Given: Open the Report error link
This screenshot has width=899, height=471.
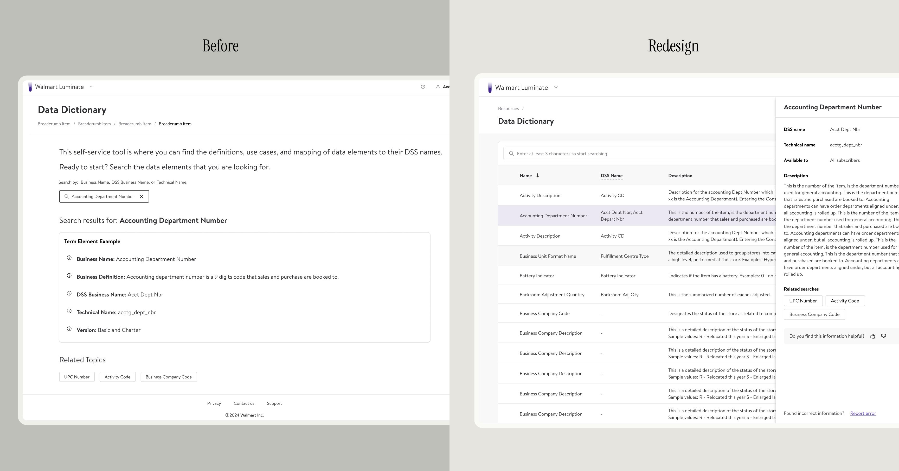Looking at the screenshot, I should (863, 413).
